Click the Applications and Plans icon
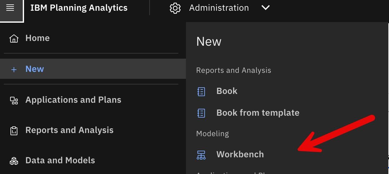 14,101
